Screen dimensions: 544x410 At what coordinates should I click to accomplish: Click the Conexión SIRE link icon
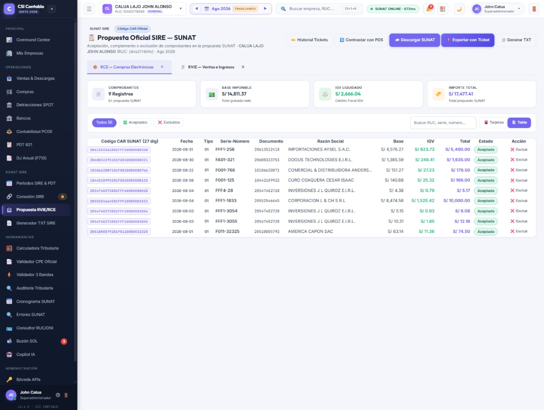coord(10,197)
